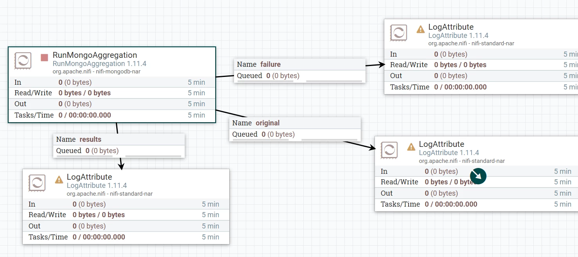The image size is (578, 257).
Task: Select the 'results' connection name label
Action: pos(90,139)
